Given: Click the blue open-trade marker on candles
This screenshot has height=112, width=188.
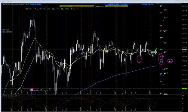Looking at the screenshot, I should point(153,56).
